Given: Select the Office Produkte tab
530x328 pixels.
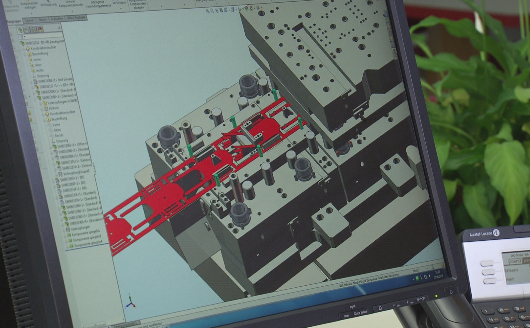Looking at the screenshot, I should 76,18.
